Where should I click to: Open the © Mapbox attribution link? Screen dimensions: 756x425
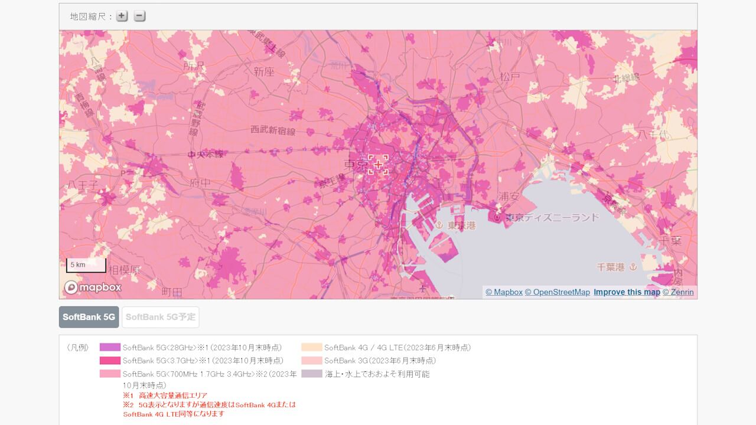tap(503, 292)
